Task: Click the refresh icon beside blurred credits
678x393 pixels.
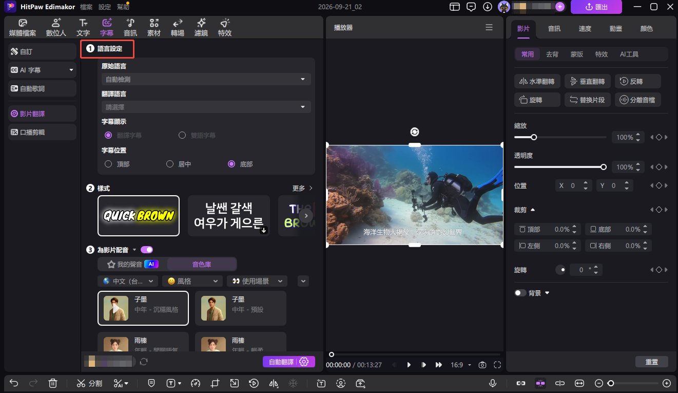Action: (144, 362)
